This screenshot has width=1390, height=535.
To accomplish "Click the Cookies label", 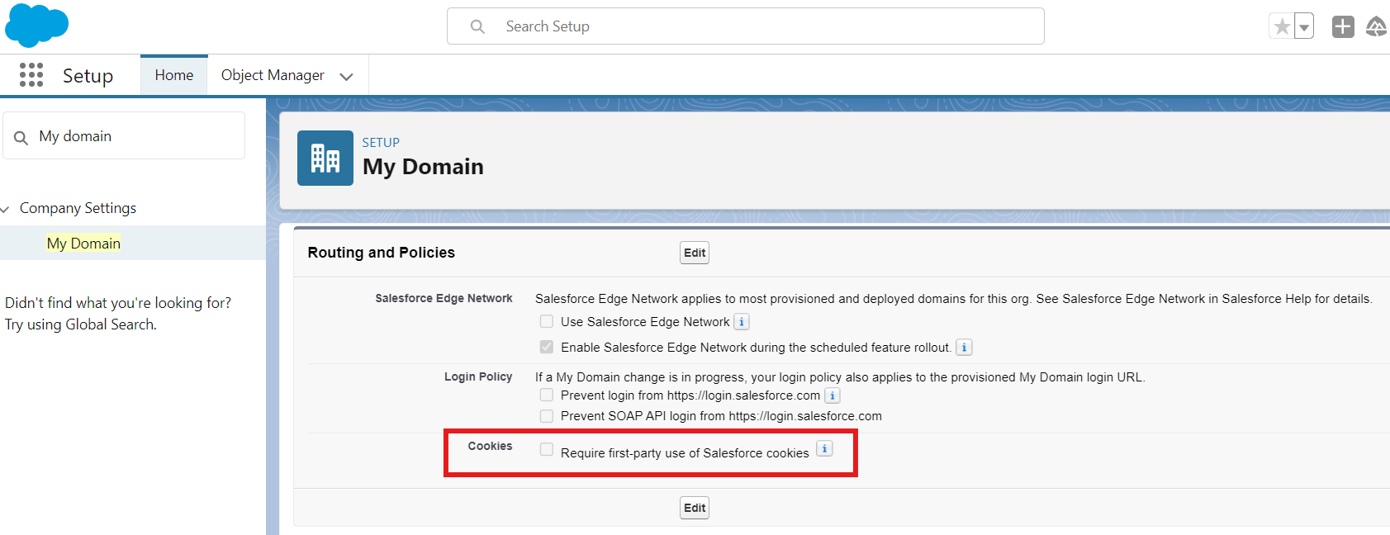I will [491, 446].
